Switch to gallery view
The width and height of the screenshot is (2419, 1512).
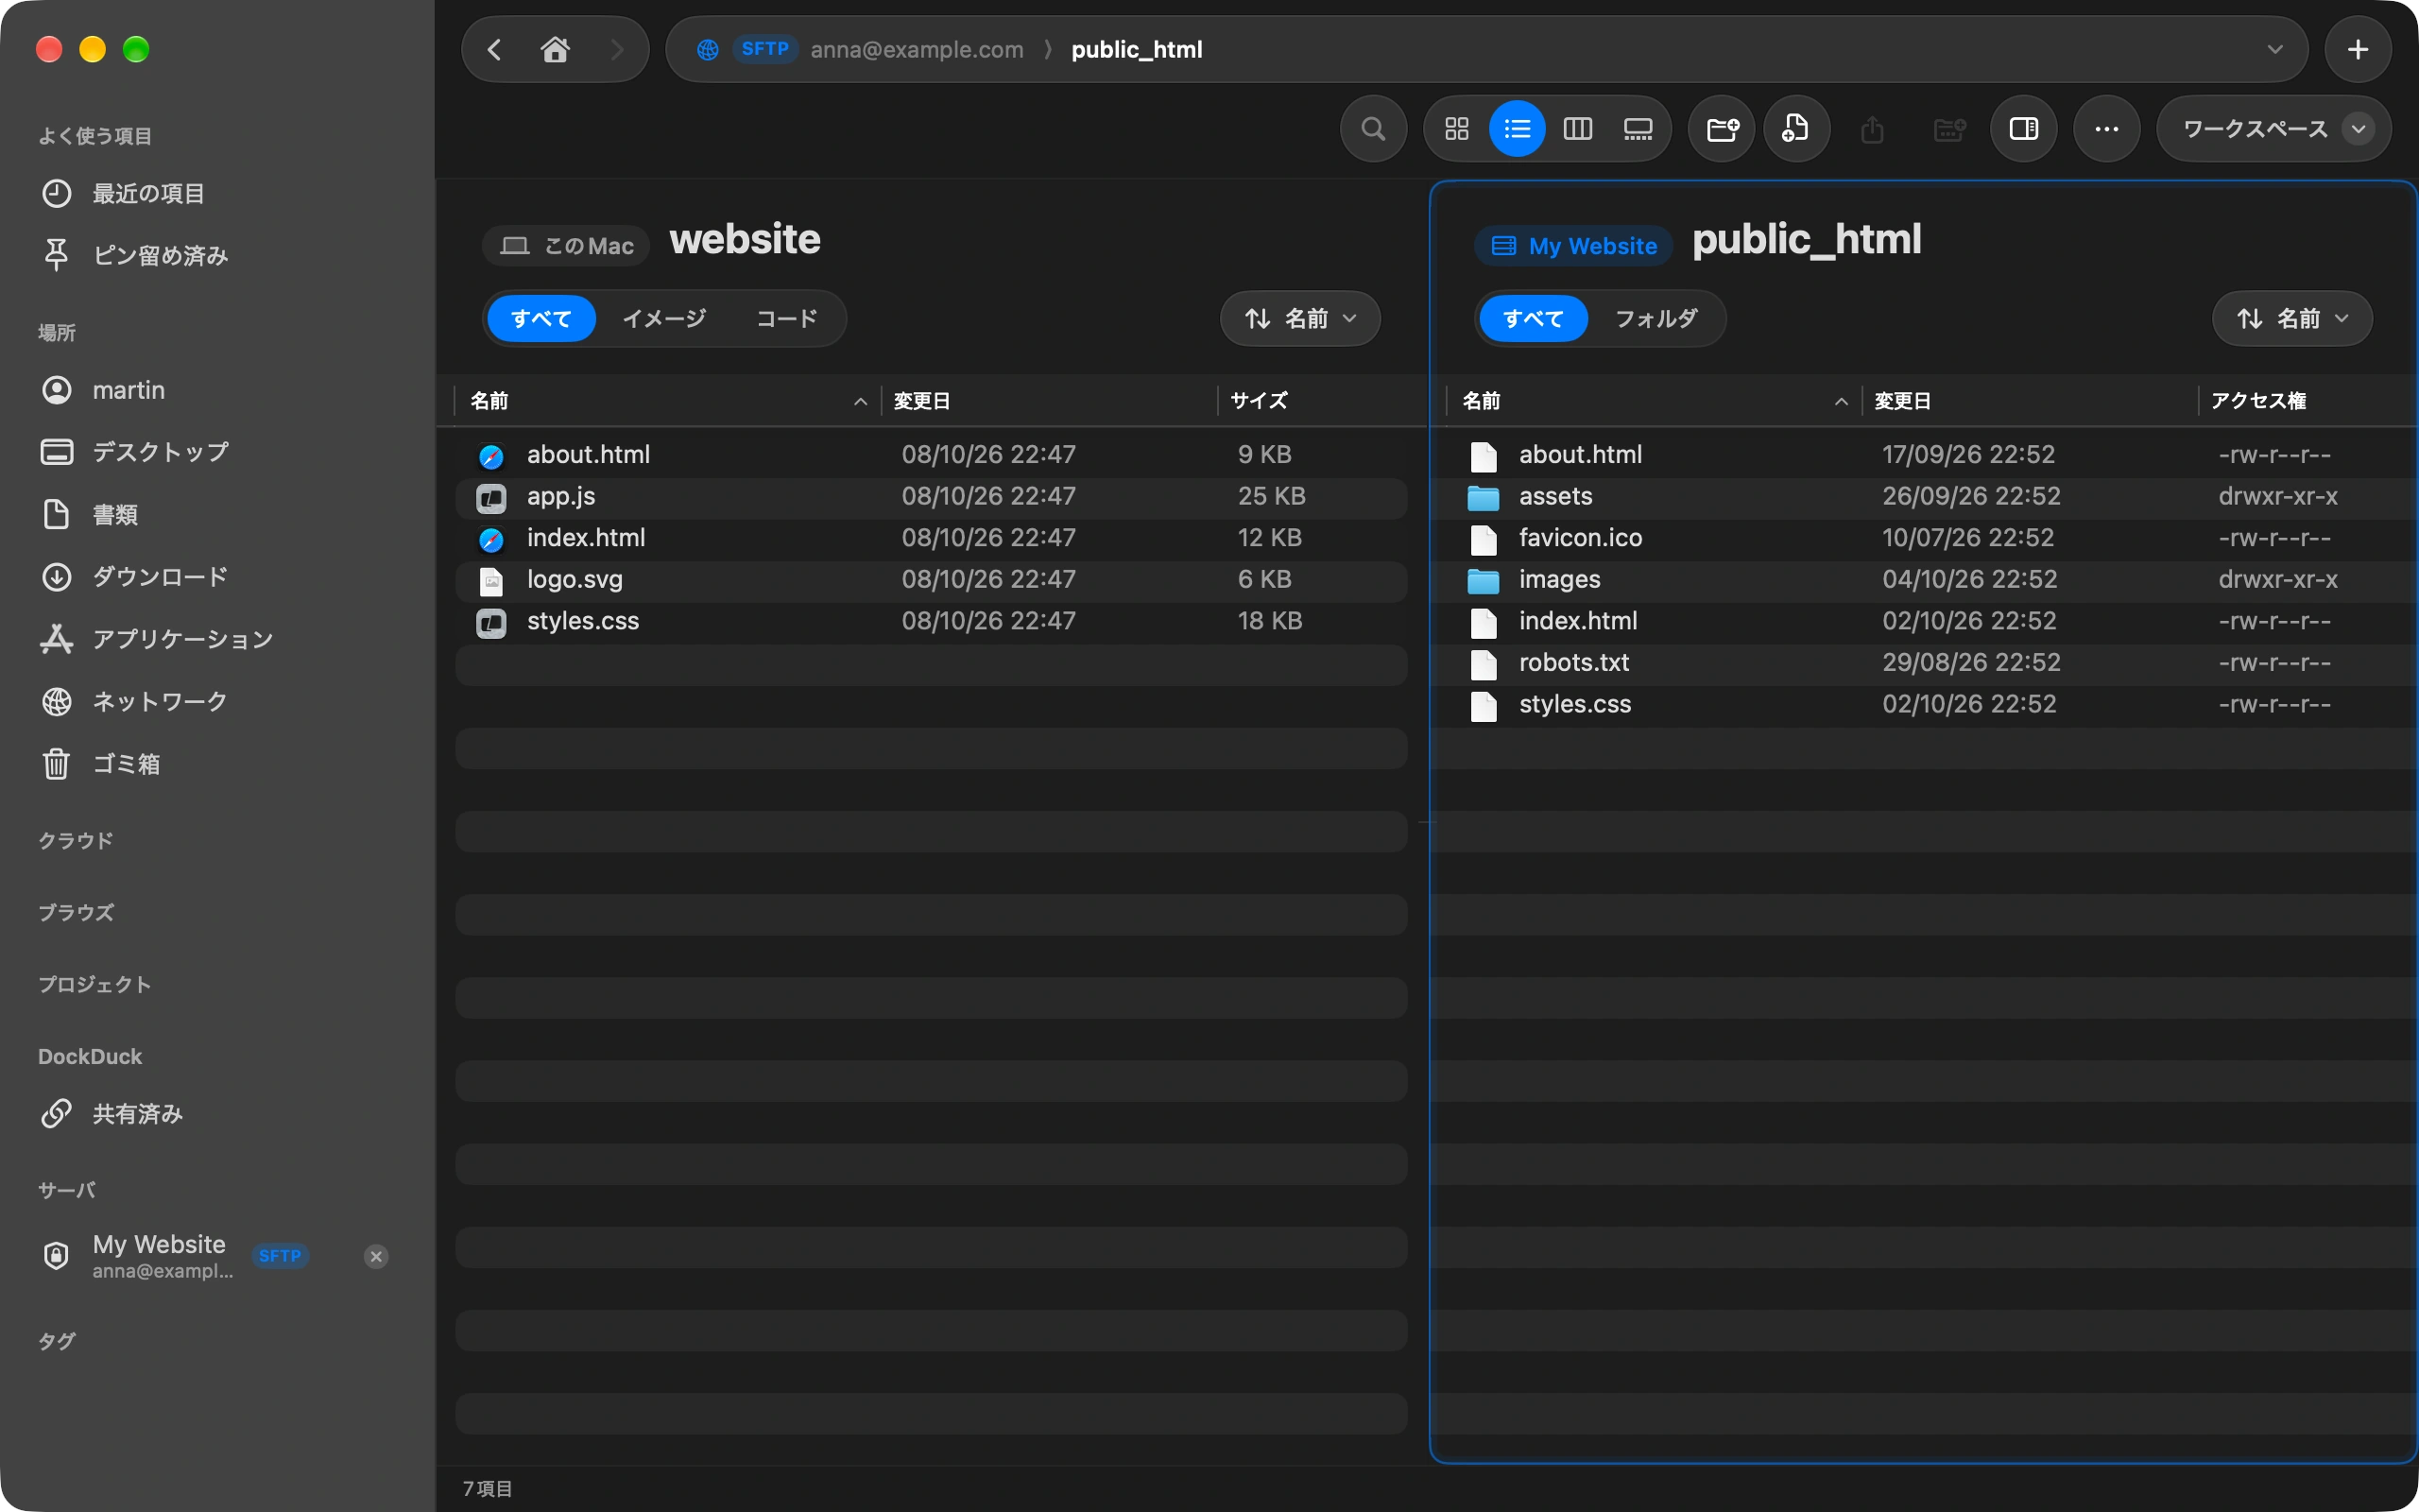(1638, 129)
